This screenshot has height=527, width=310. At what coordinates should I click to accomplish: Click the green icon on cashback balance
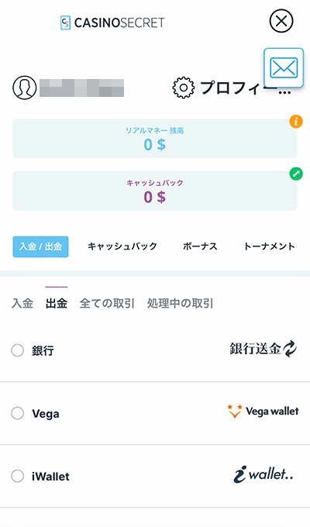(296, 174)
